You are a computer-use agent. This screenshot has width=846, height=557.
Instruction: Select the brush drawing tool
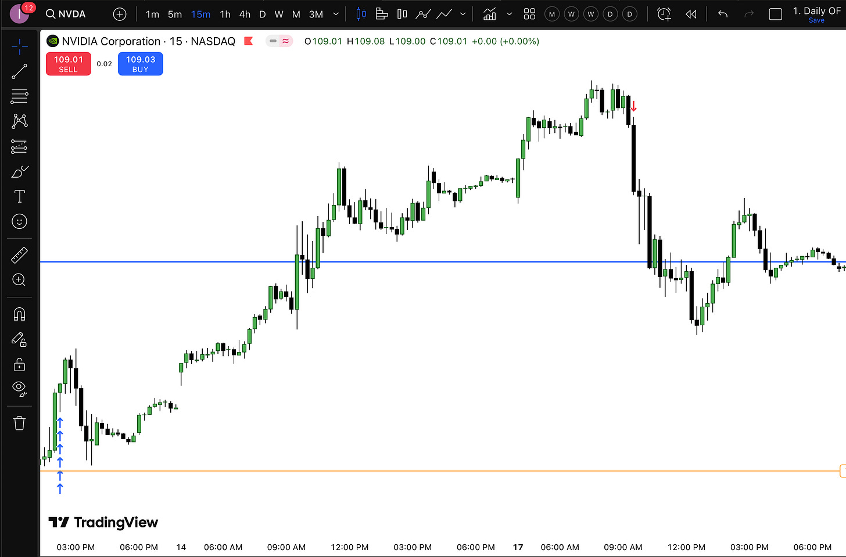pyautogui.click(x=19, y=172)
